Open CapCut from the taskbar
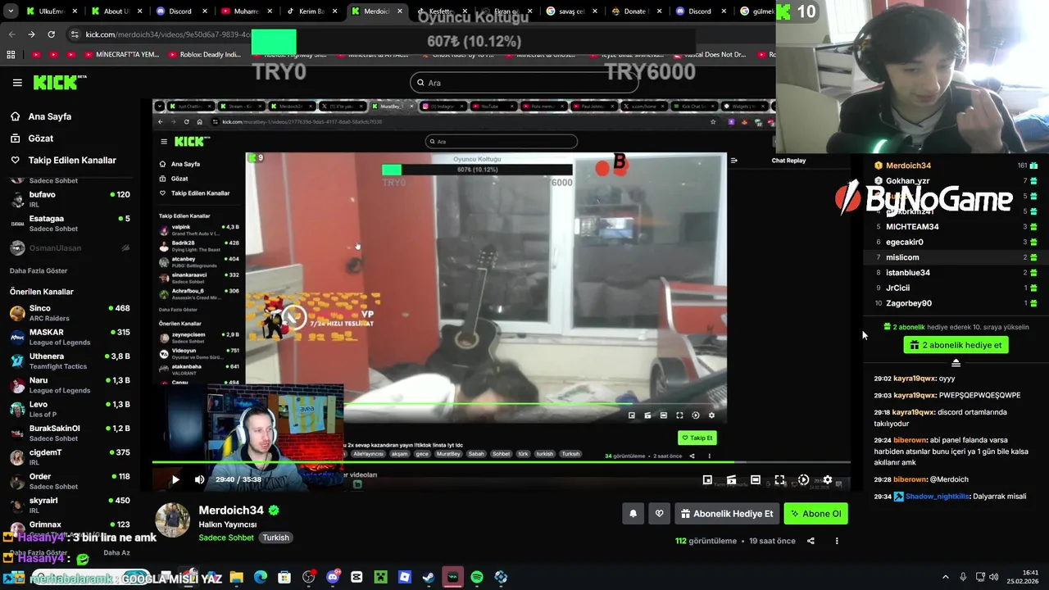 pyautogui.click(x=356, y=578)
